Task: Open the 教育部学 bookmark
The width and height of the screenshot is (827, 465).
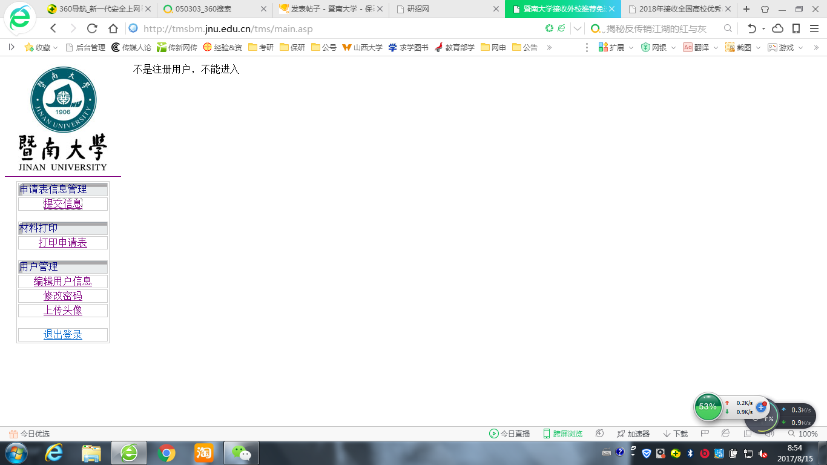Action: tap(455, 47)
